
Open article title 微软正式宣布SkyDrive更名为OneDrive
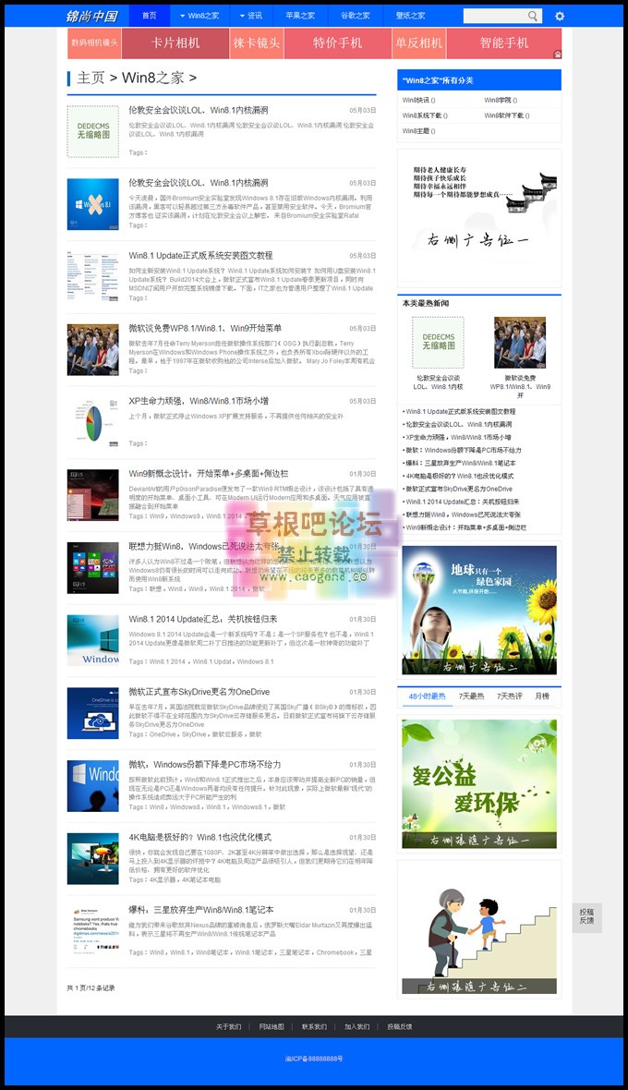[x=199, y=692]
